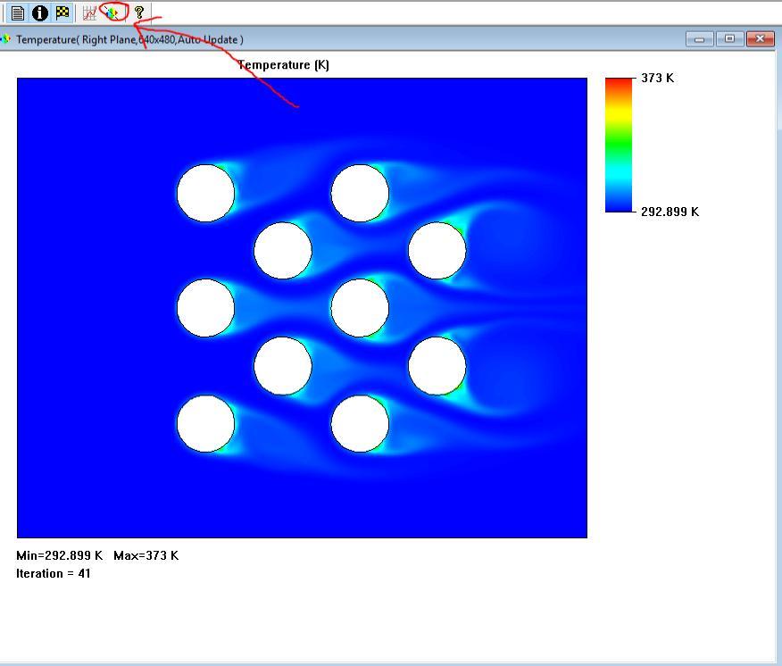Restore down the Temperature preview window
The height and width of the screenshot is (666, 782).
coord(729,39)
